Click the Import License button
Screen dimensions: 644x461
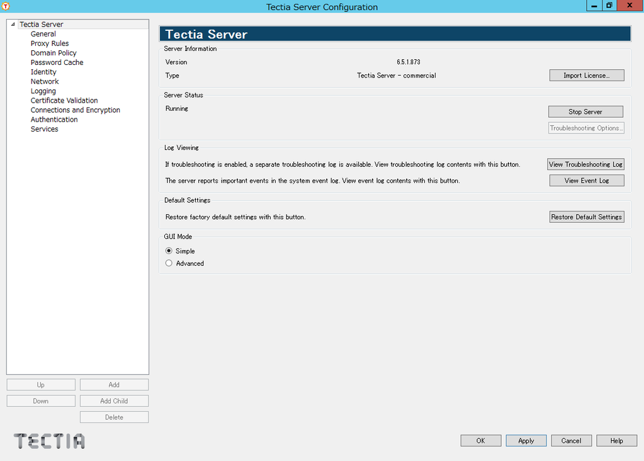(587, 75)
